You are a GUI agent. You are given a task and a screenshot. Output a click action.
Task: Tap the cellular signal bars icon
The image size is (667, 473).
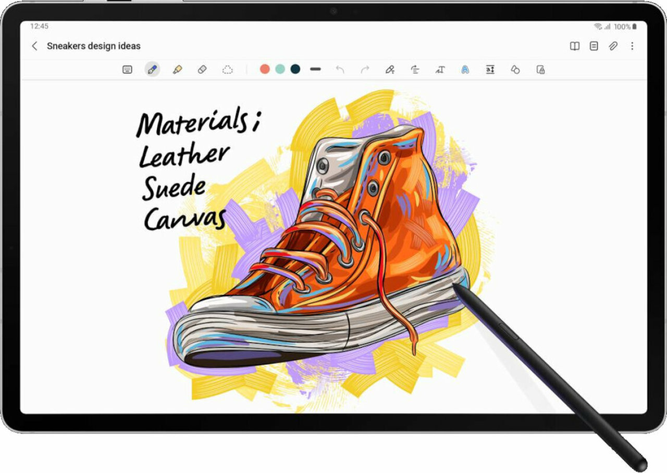pyautogui.click(x=607, y=26)
